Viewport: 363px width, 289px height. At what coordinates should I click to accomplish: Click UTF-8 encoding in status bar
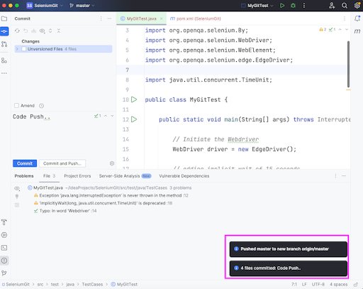(x=318, y=284)
